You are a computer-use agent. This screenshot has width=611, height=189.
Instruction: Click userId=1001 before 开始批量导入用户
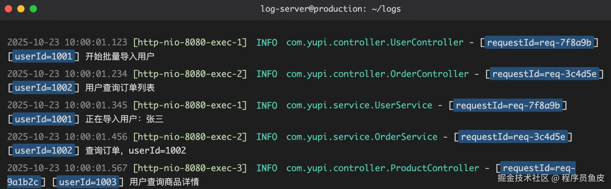(43, 56)
